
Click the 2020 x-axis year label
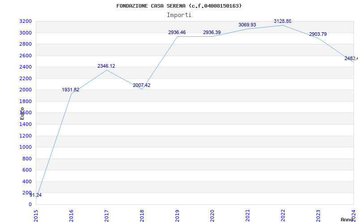coord(212,215)
